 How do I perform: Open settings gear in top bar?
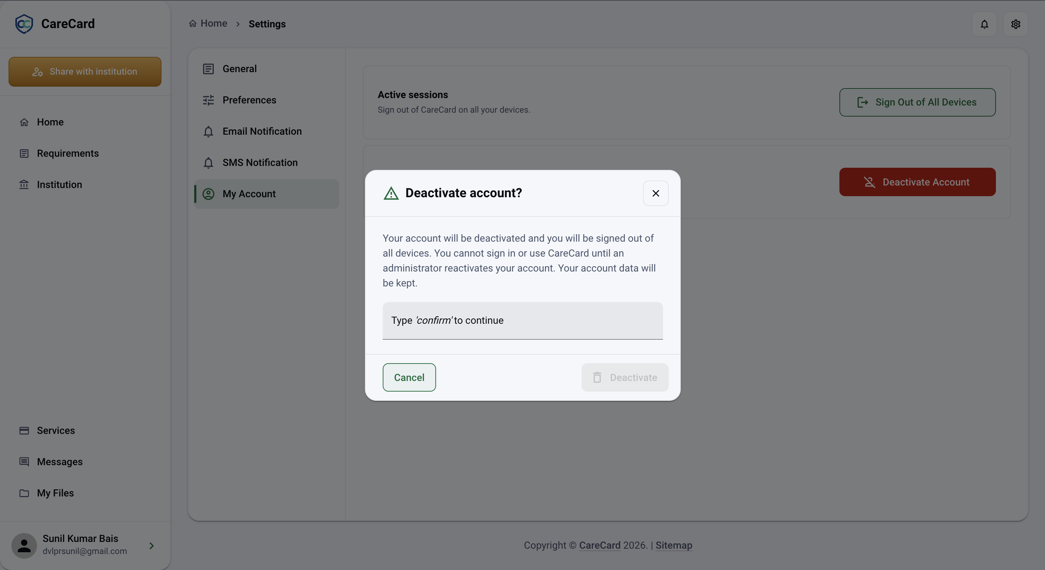coord(1015,24)
